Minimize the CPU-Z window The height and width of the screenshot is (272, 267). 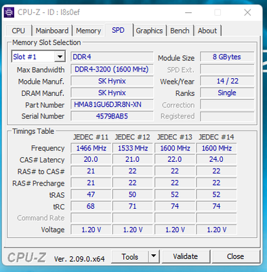(x=188, y=12)
